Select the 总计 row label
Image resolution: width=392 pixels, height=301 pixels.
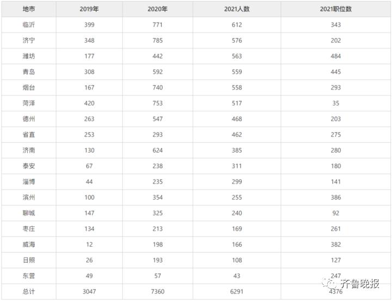(29, 292)
